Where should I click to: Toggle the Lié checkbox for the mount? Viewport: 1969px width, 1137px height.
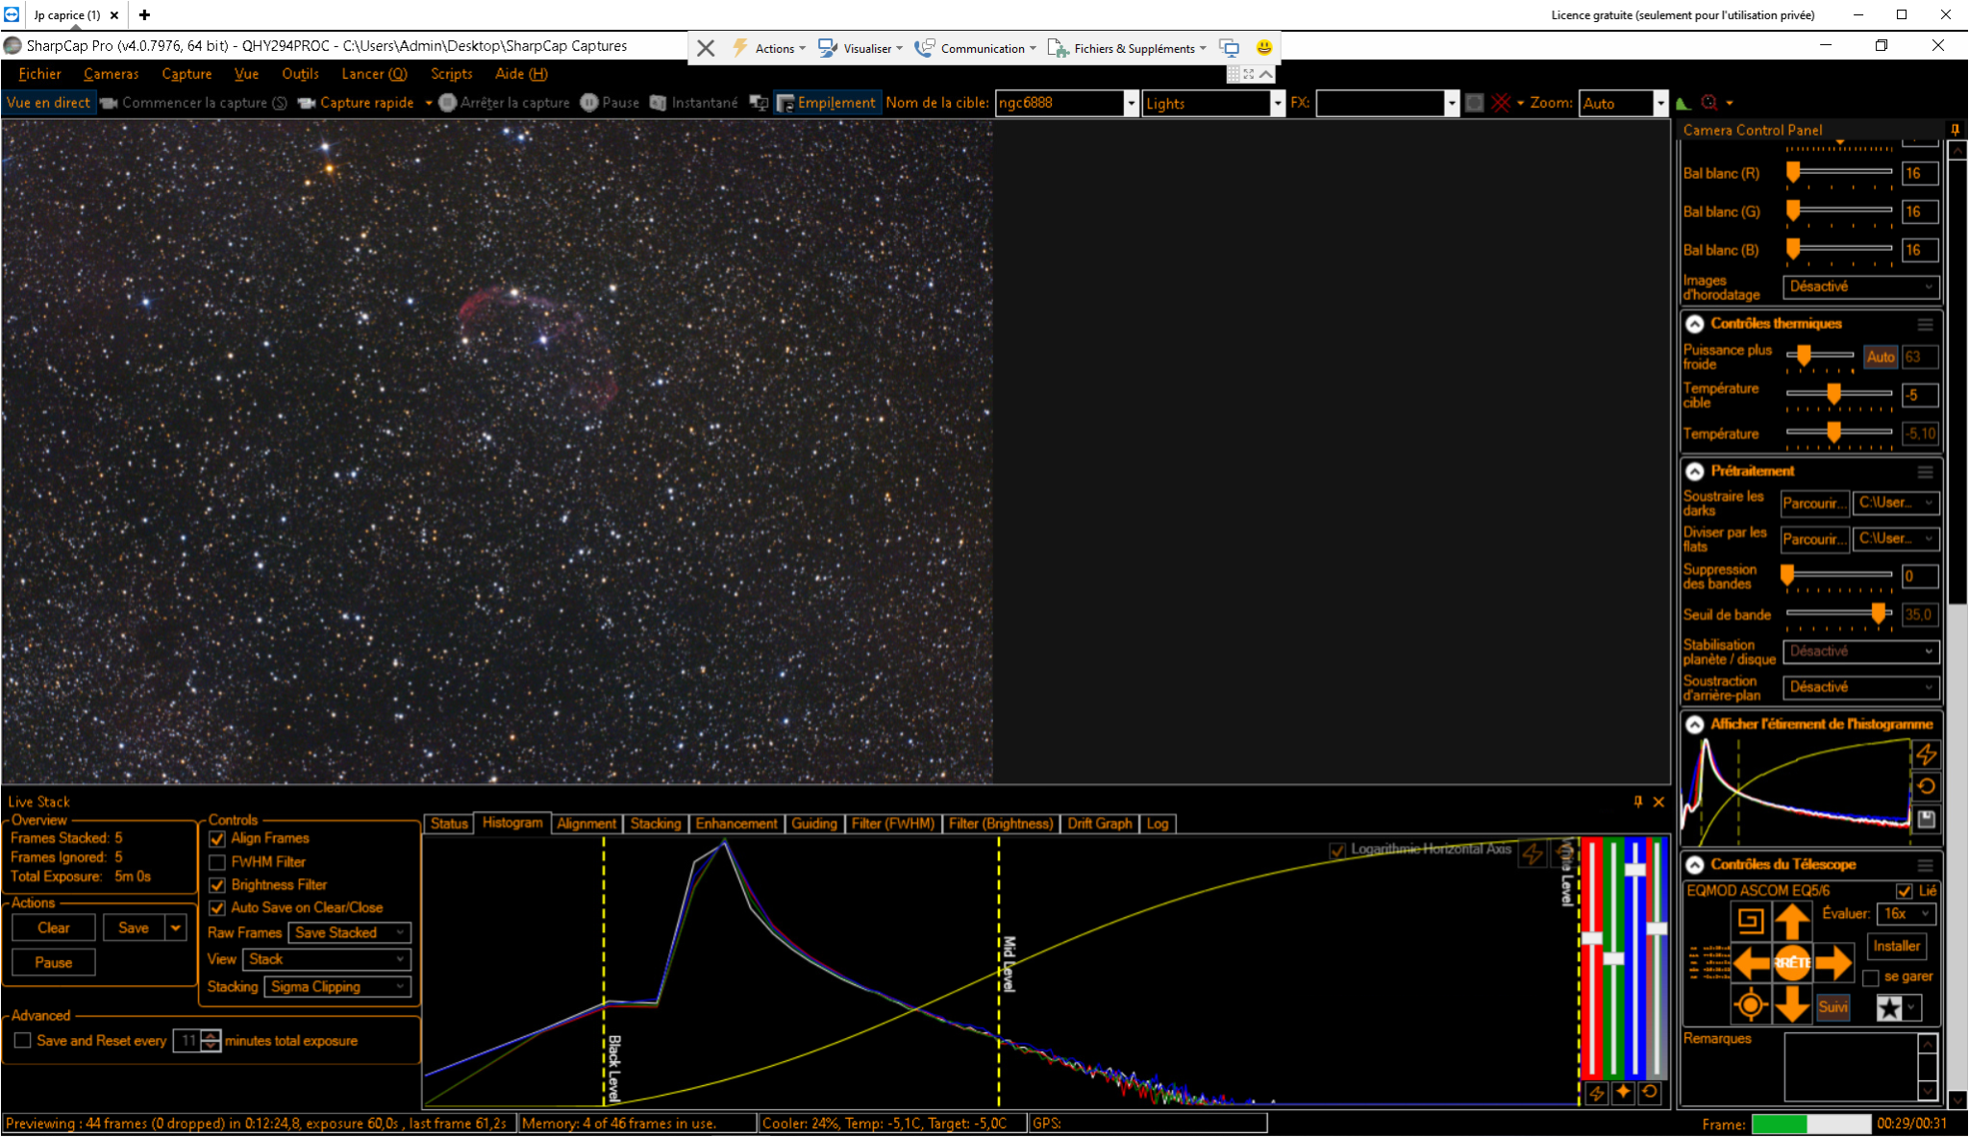[1904, 891]
